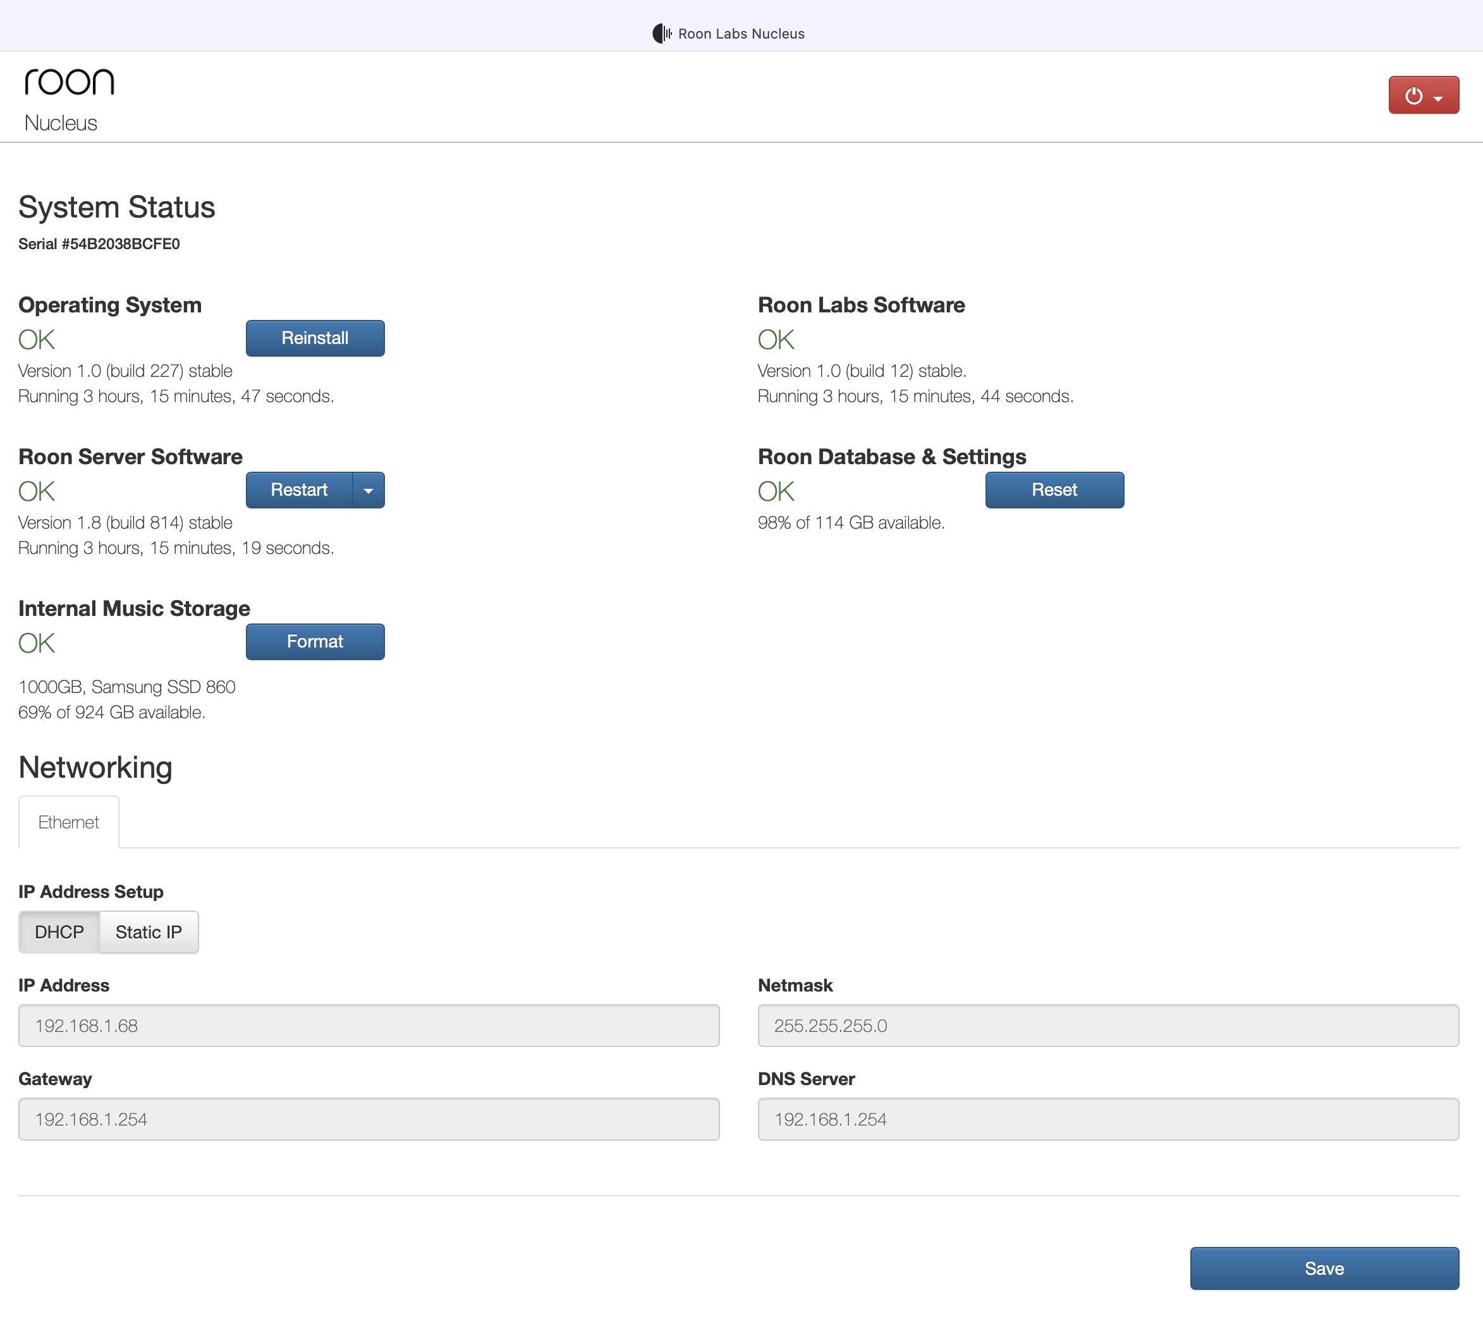Screen dimensions: 1483x1338
Task: Click the Operating System OK status
Action: coord(37,340)
